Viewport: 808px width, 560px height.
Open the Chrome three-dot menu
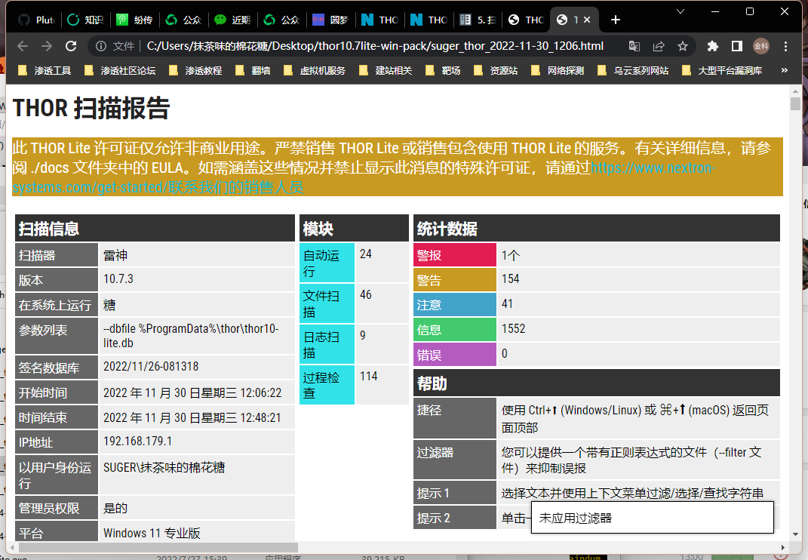pyautogui.click(x=785, y=46)
